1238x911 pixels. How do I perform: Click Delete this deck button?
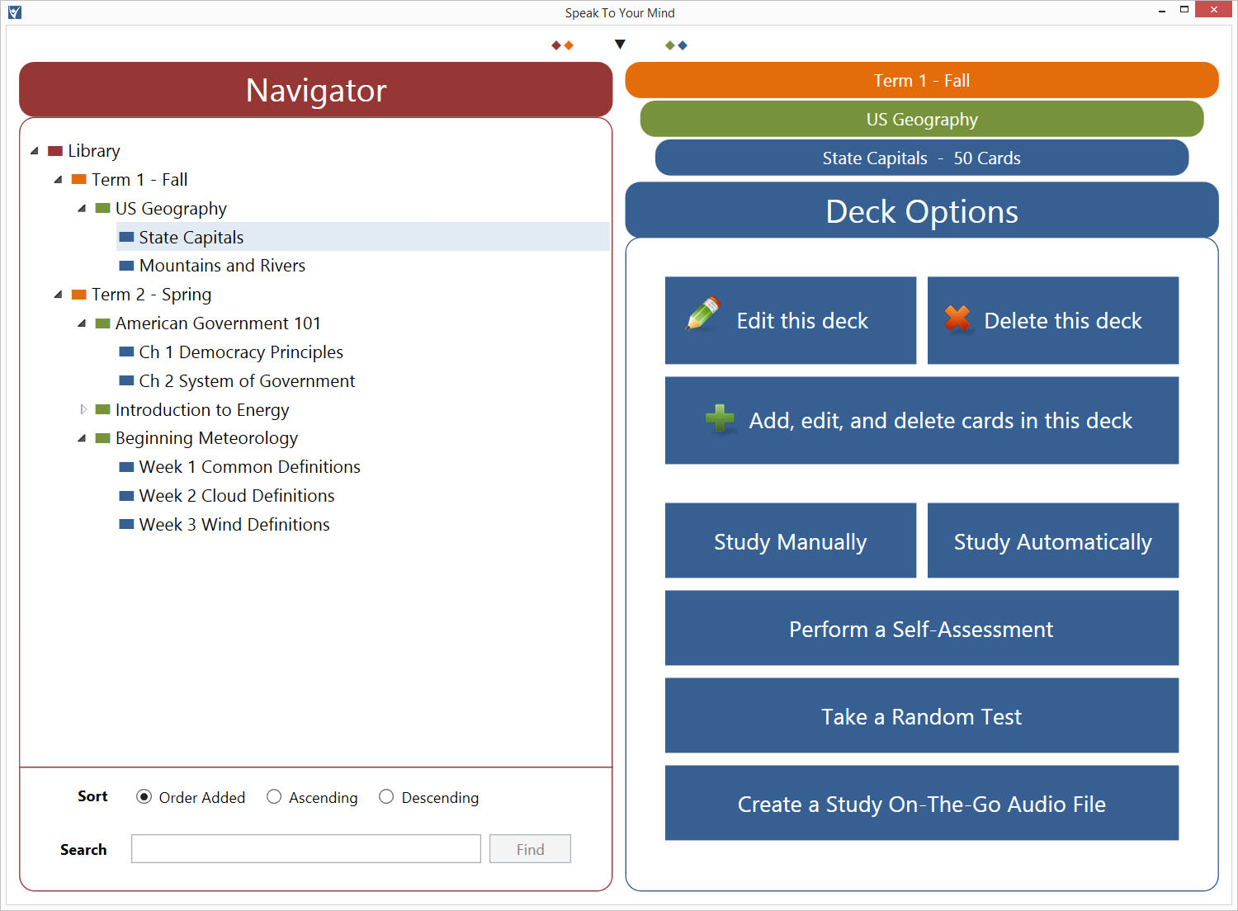pos(1053,320)
